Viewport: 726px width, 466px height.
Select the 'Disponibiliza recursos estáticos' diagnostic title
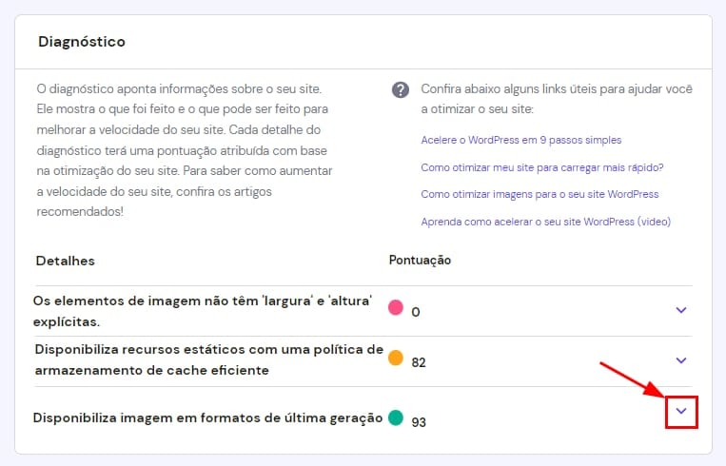click(208, 359)
